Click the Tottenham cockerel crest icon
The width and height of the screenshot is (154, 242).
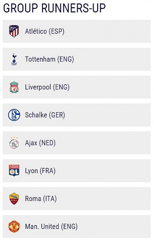click(x=14, y=59)
